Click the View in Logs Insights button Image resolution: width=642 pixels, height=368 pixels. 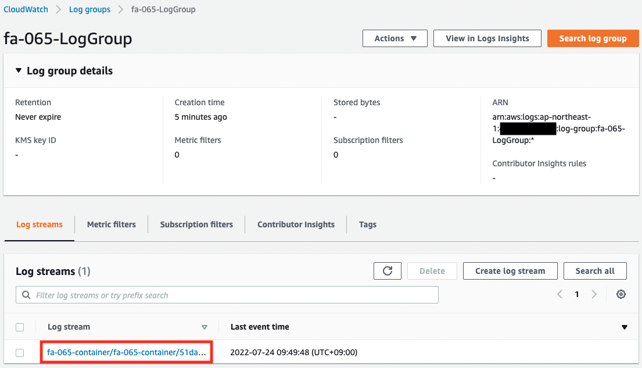[487, 38]
